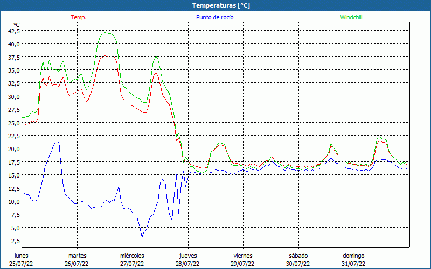Select the 17,5 y-axis value
This screenshot has width=431, height=269.
point(14,162)
